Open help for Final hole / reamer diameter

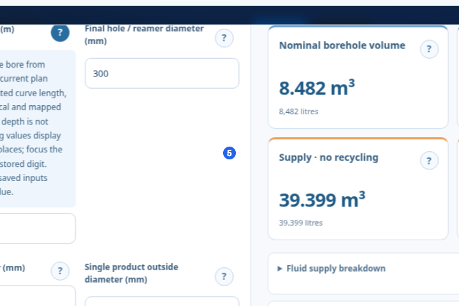[x=224, y=38]
